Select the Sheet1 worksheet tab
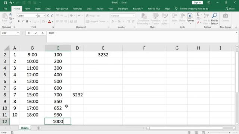The width and height of the screenshot is (239, 134). point(25,128)
